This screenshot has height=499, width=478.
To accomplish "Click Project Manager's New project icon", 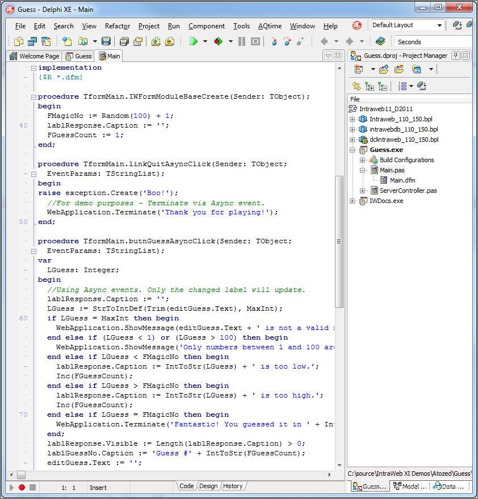I will 359,69.
